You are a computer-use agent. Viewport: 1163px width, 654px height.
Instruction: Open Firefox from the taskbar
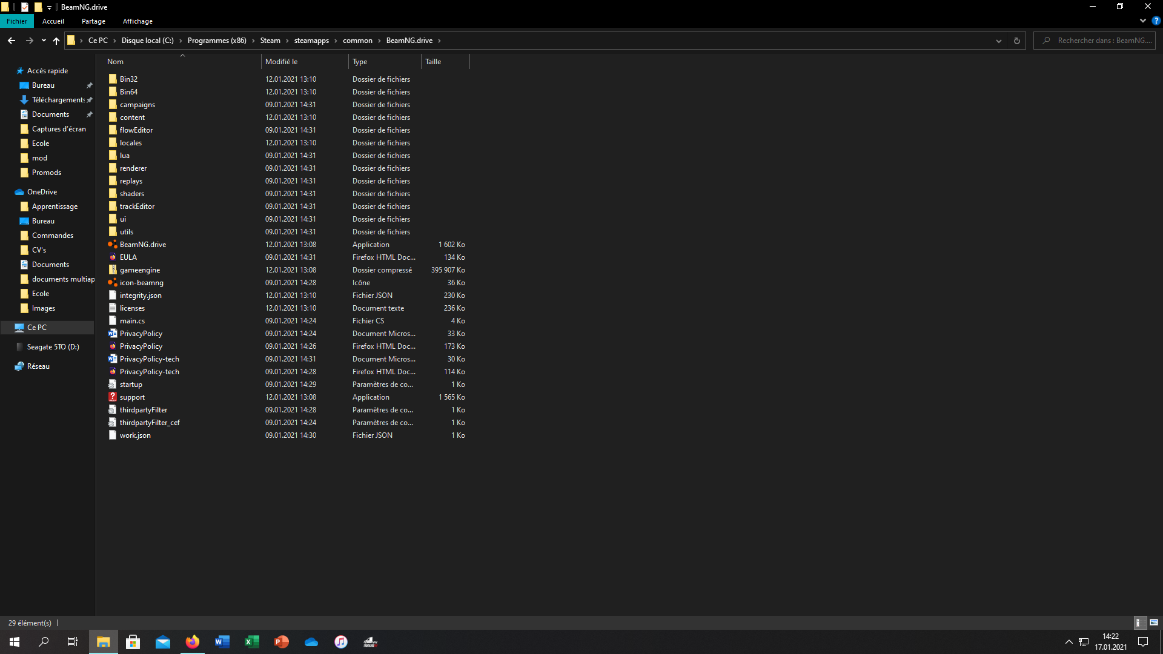193,642
